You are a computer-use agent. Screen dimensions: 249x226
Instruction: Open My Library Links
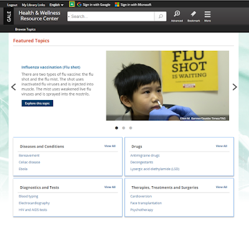tap(34, 5)
